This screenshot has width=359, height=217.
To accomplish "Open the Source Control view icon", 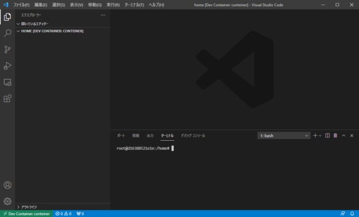I will pos(7,49).
